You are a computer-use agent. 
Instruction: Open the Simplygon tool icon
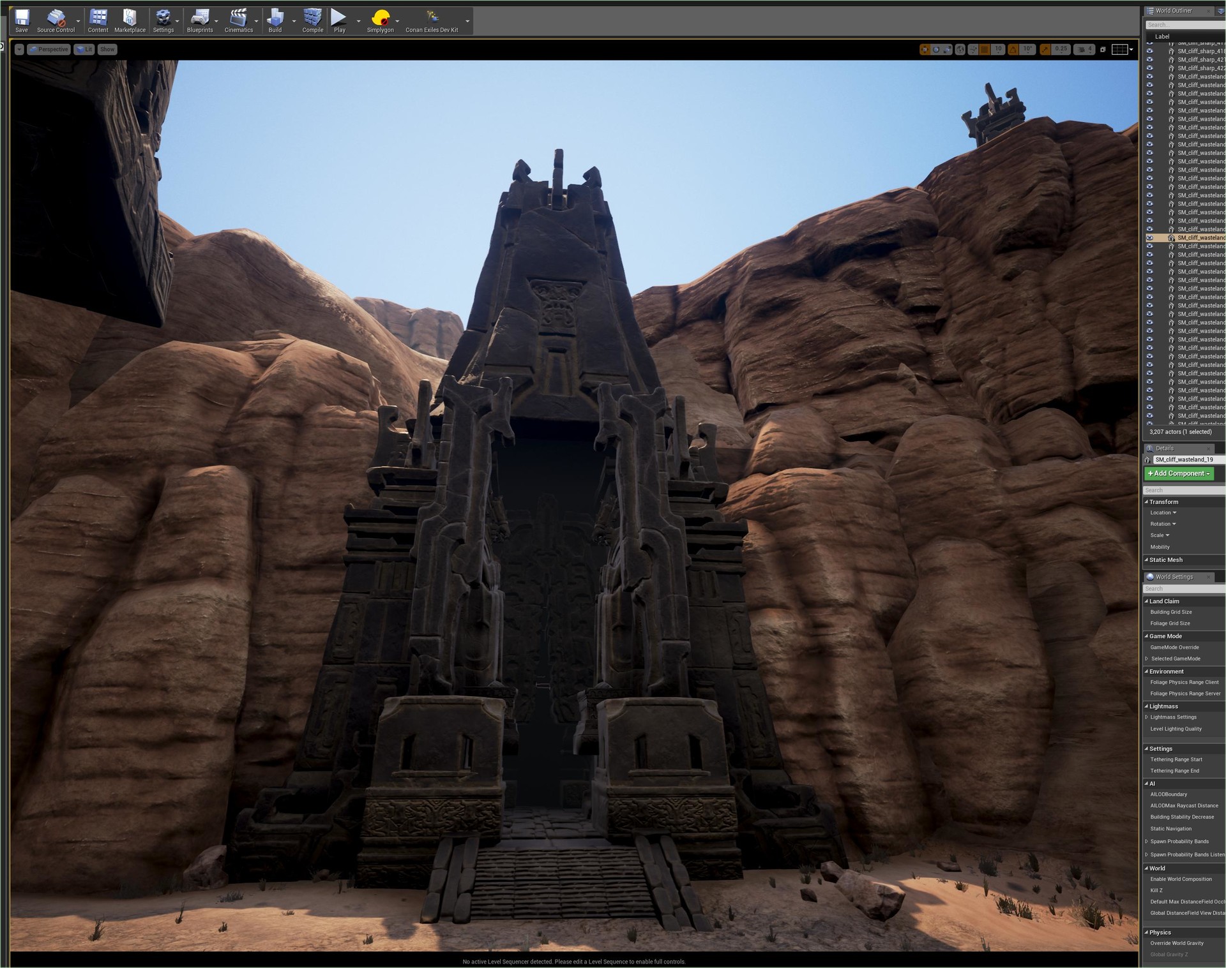380,18
